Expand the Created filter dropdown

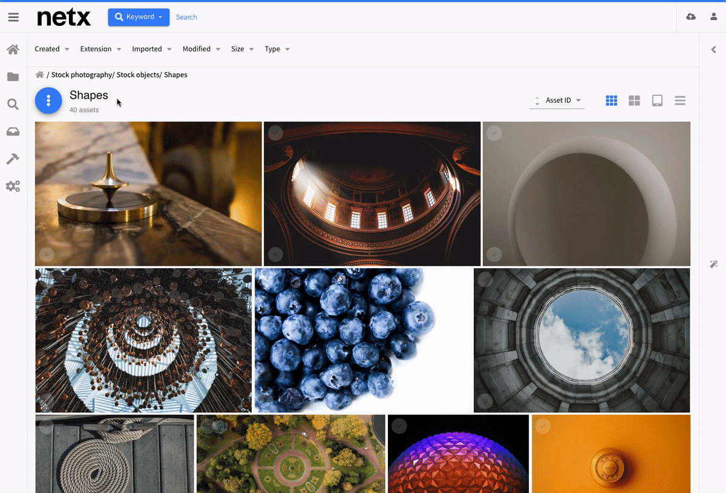click(x=51, y=49)
